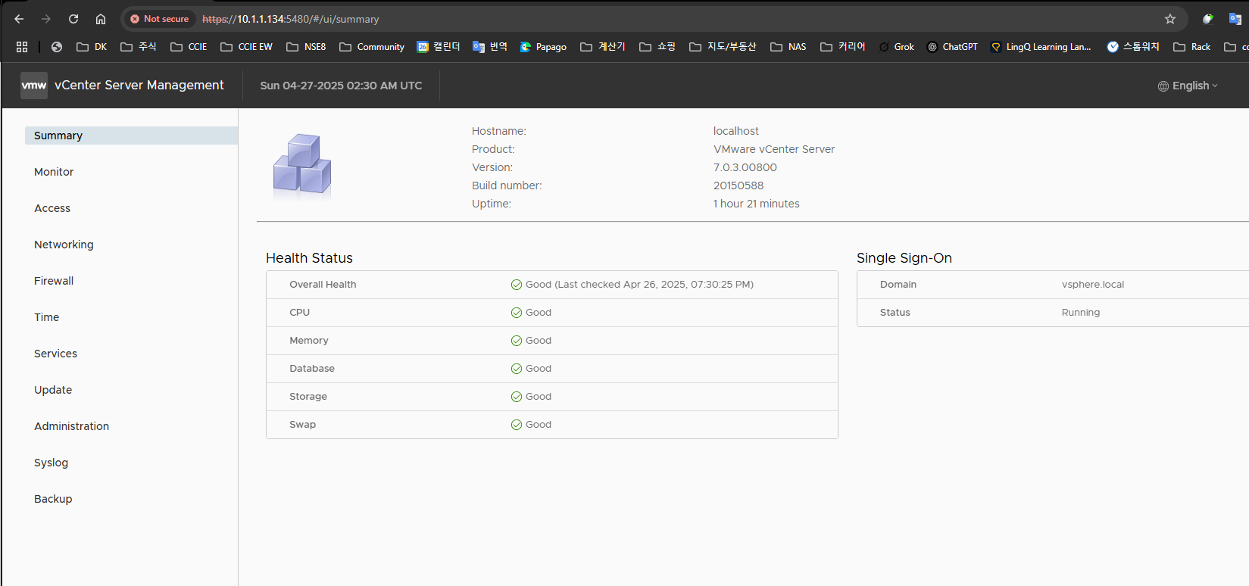Open the Rack bookmark folder
The height and width of the screenshot is (586, 1249).
click(1192, 47)
